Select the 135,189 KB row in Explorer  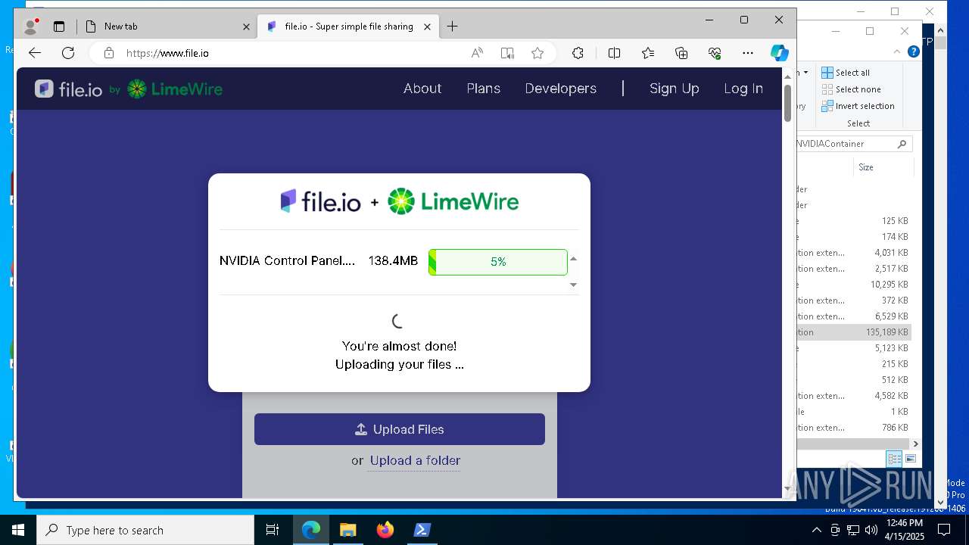853,332
